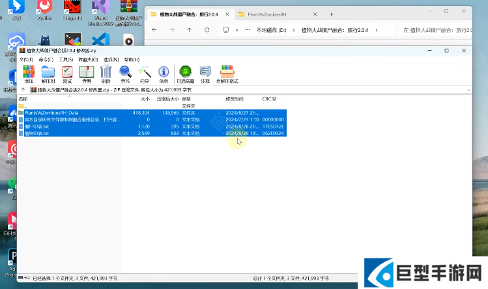Sort files by the 大小 column header

pyautogui.click(x=145, y=99)
